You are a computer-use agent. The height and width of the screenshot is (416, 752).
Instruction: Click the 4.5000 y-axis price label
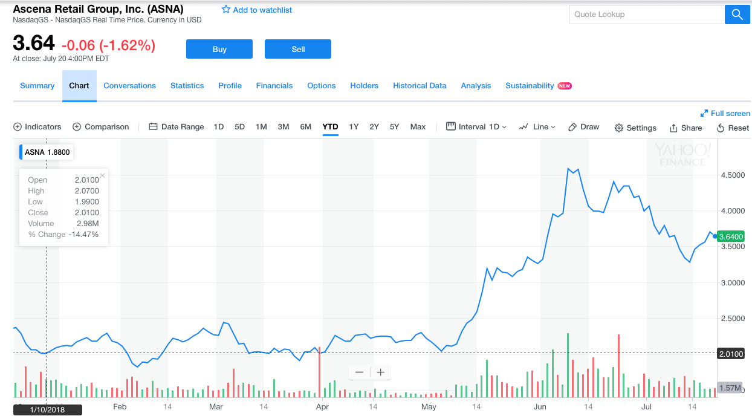pyautogui.click(x=731, y=175)
